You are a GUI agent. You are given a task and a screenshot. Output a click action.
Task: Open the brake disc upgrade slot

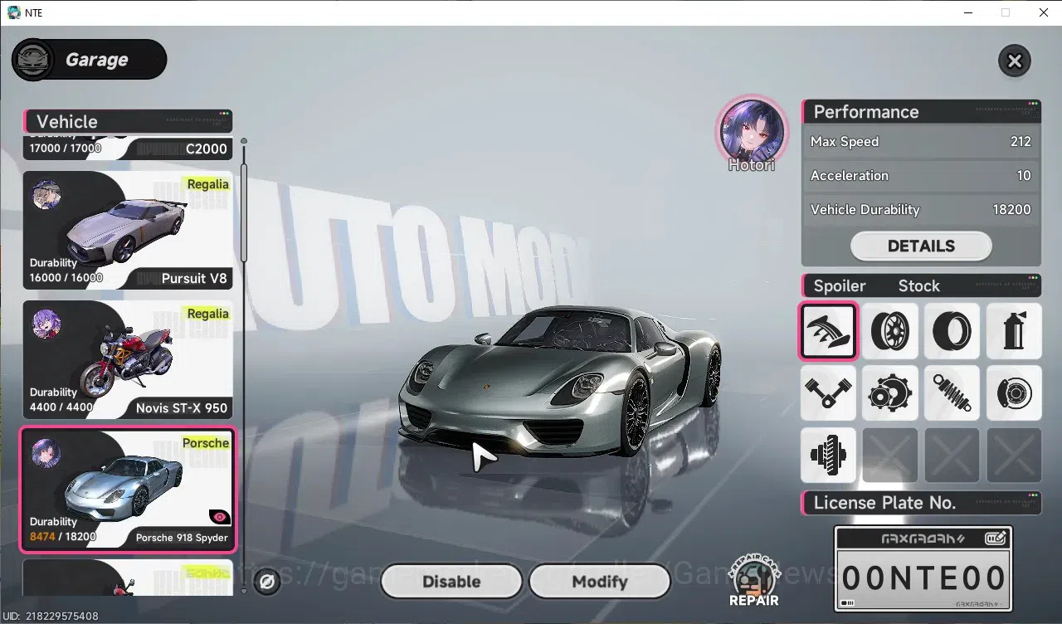pyautogui.click(x=1014, y=392)
